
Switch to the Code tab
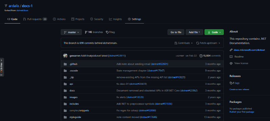point(12,19)
